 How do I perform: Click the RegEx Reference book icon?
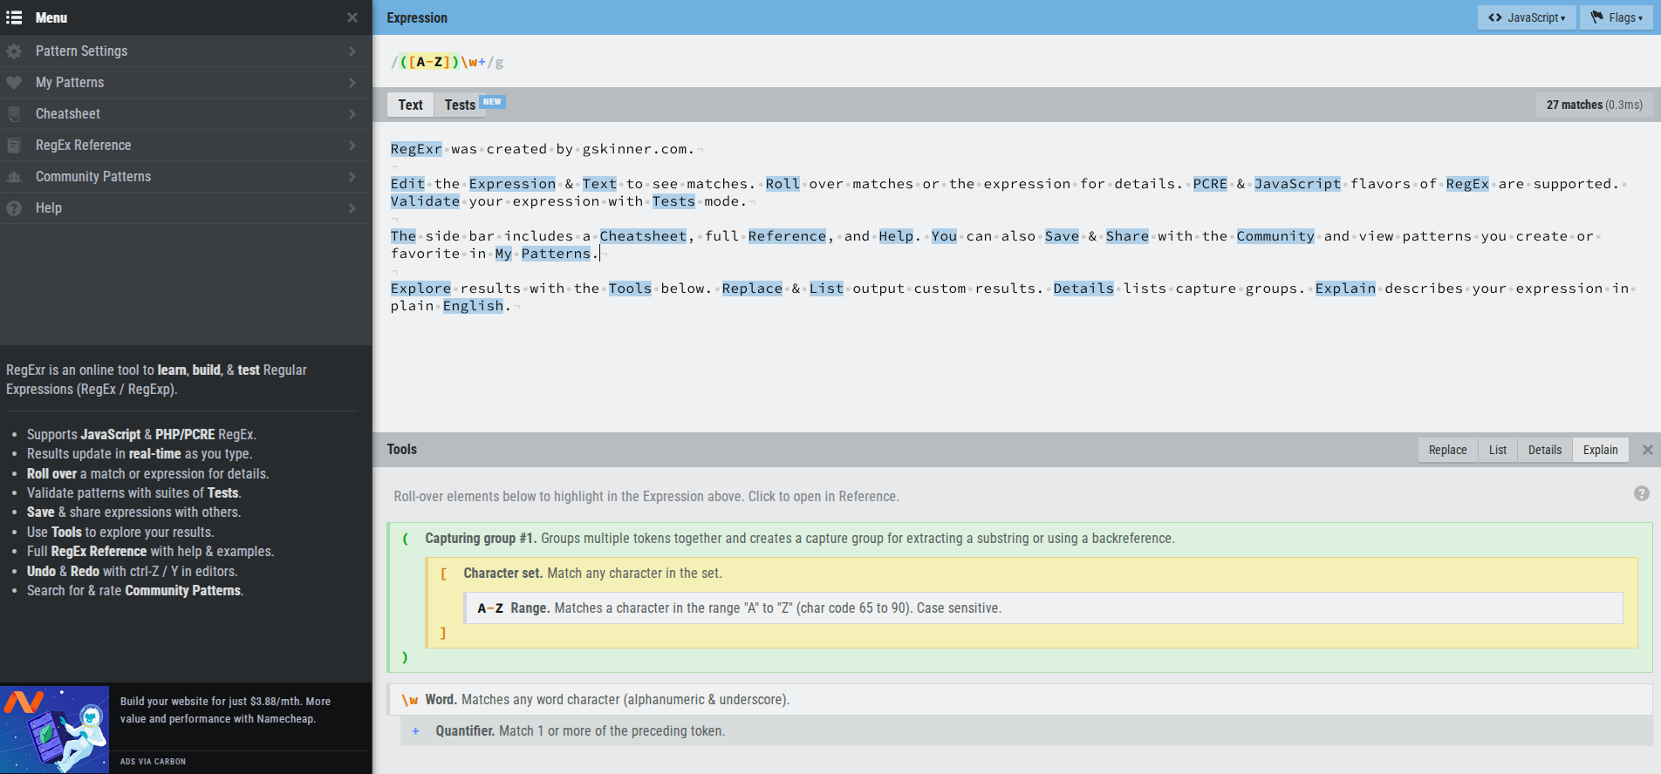(x=14, y=146)
